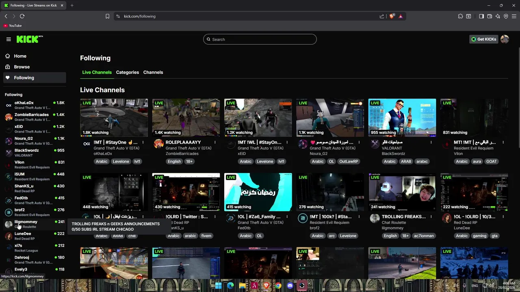
Task: Open BlackSwordz VALORANT stream thumbnail
Action: 402,118
